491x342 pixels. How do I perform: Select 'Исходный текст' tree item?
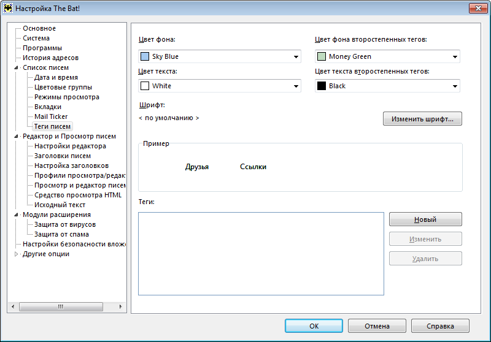click(x=60, y=205)
